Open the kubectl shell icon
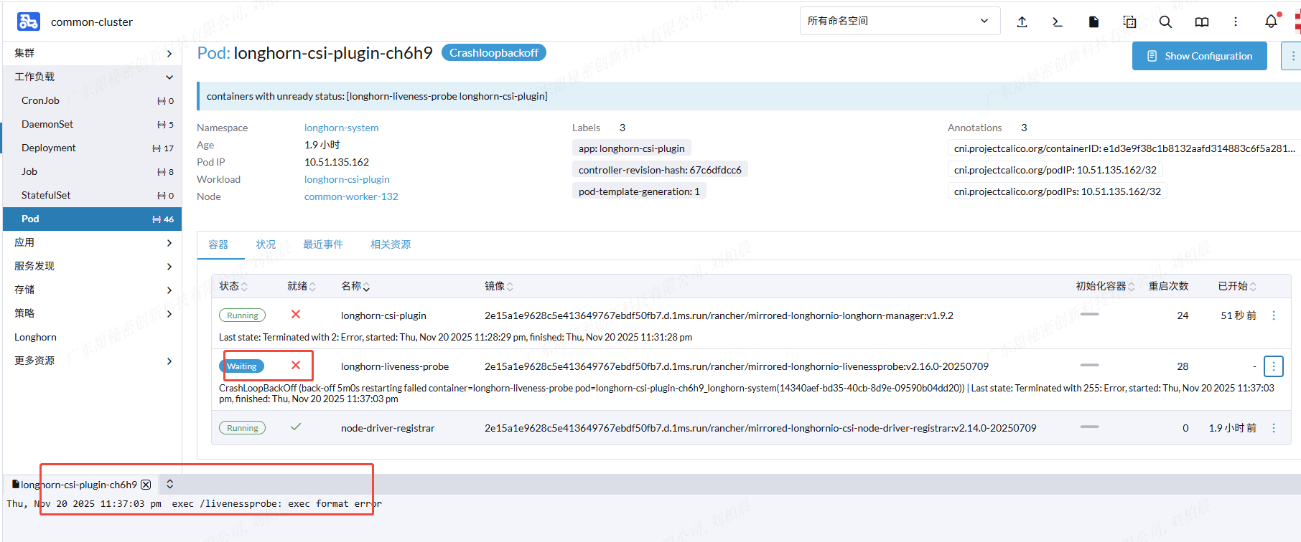This screenshot has height=542, width=1301. (x=1057, y=22)
